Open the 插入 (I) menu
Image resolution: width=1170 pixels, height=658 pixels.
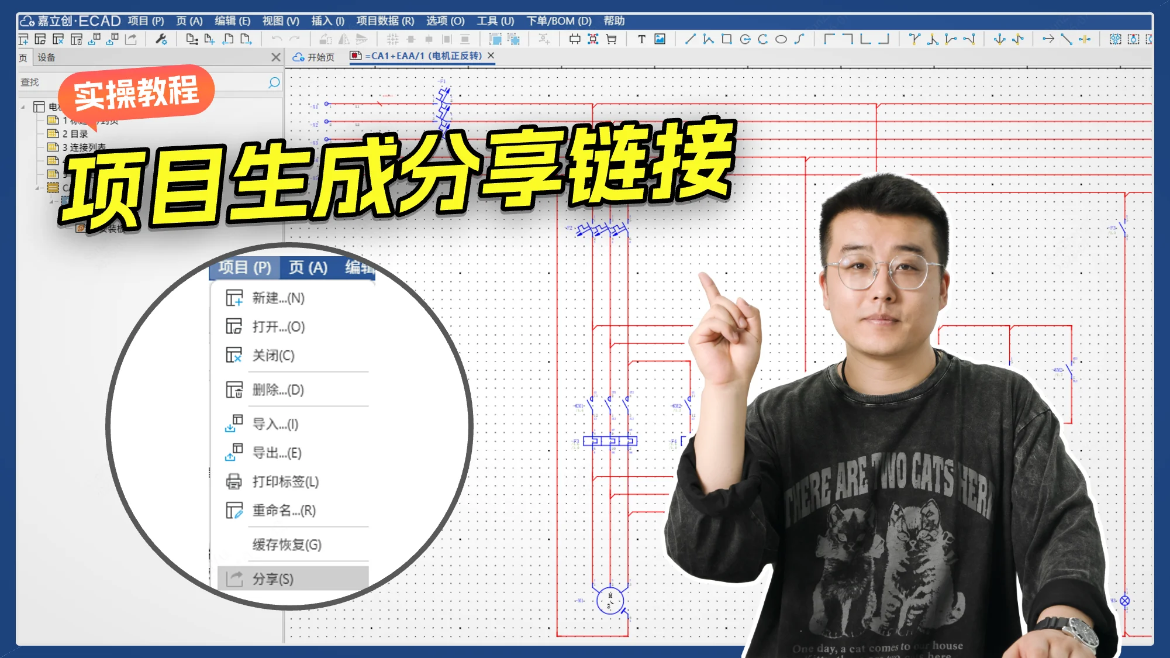(x=327, y=21)
